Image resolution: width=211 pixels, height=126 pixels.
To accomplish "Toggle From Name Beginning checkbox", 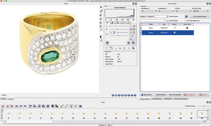I will click(185, 21).
